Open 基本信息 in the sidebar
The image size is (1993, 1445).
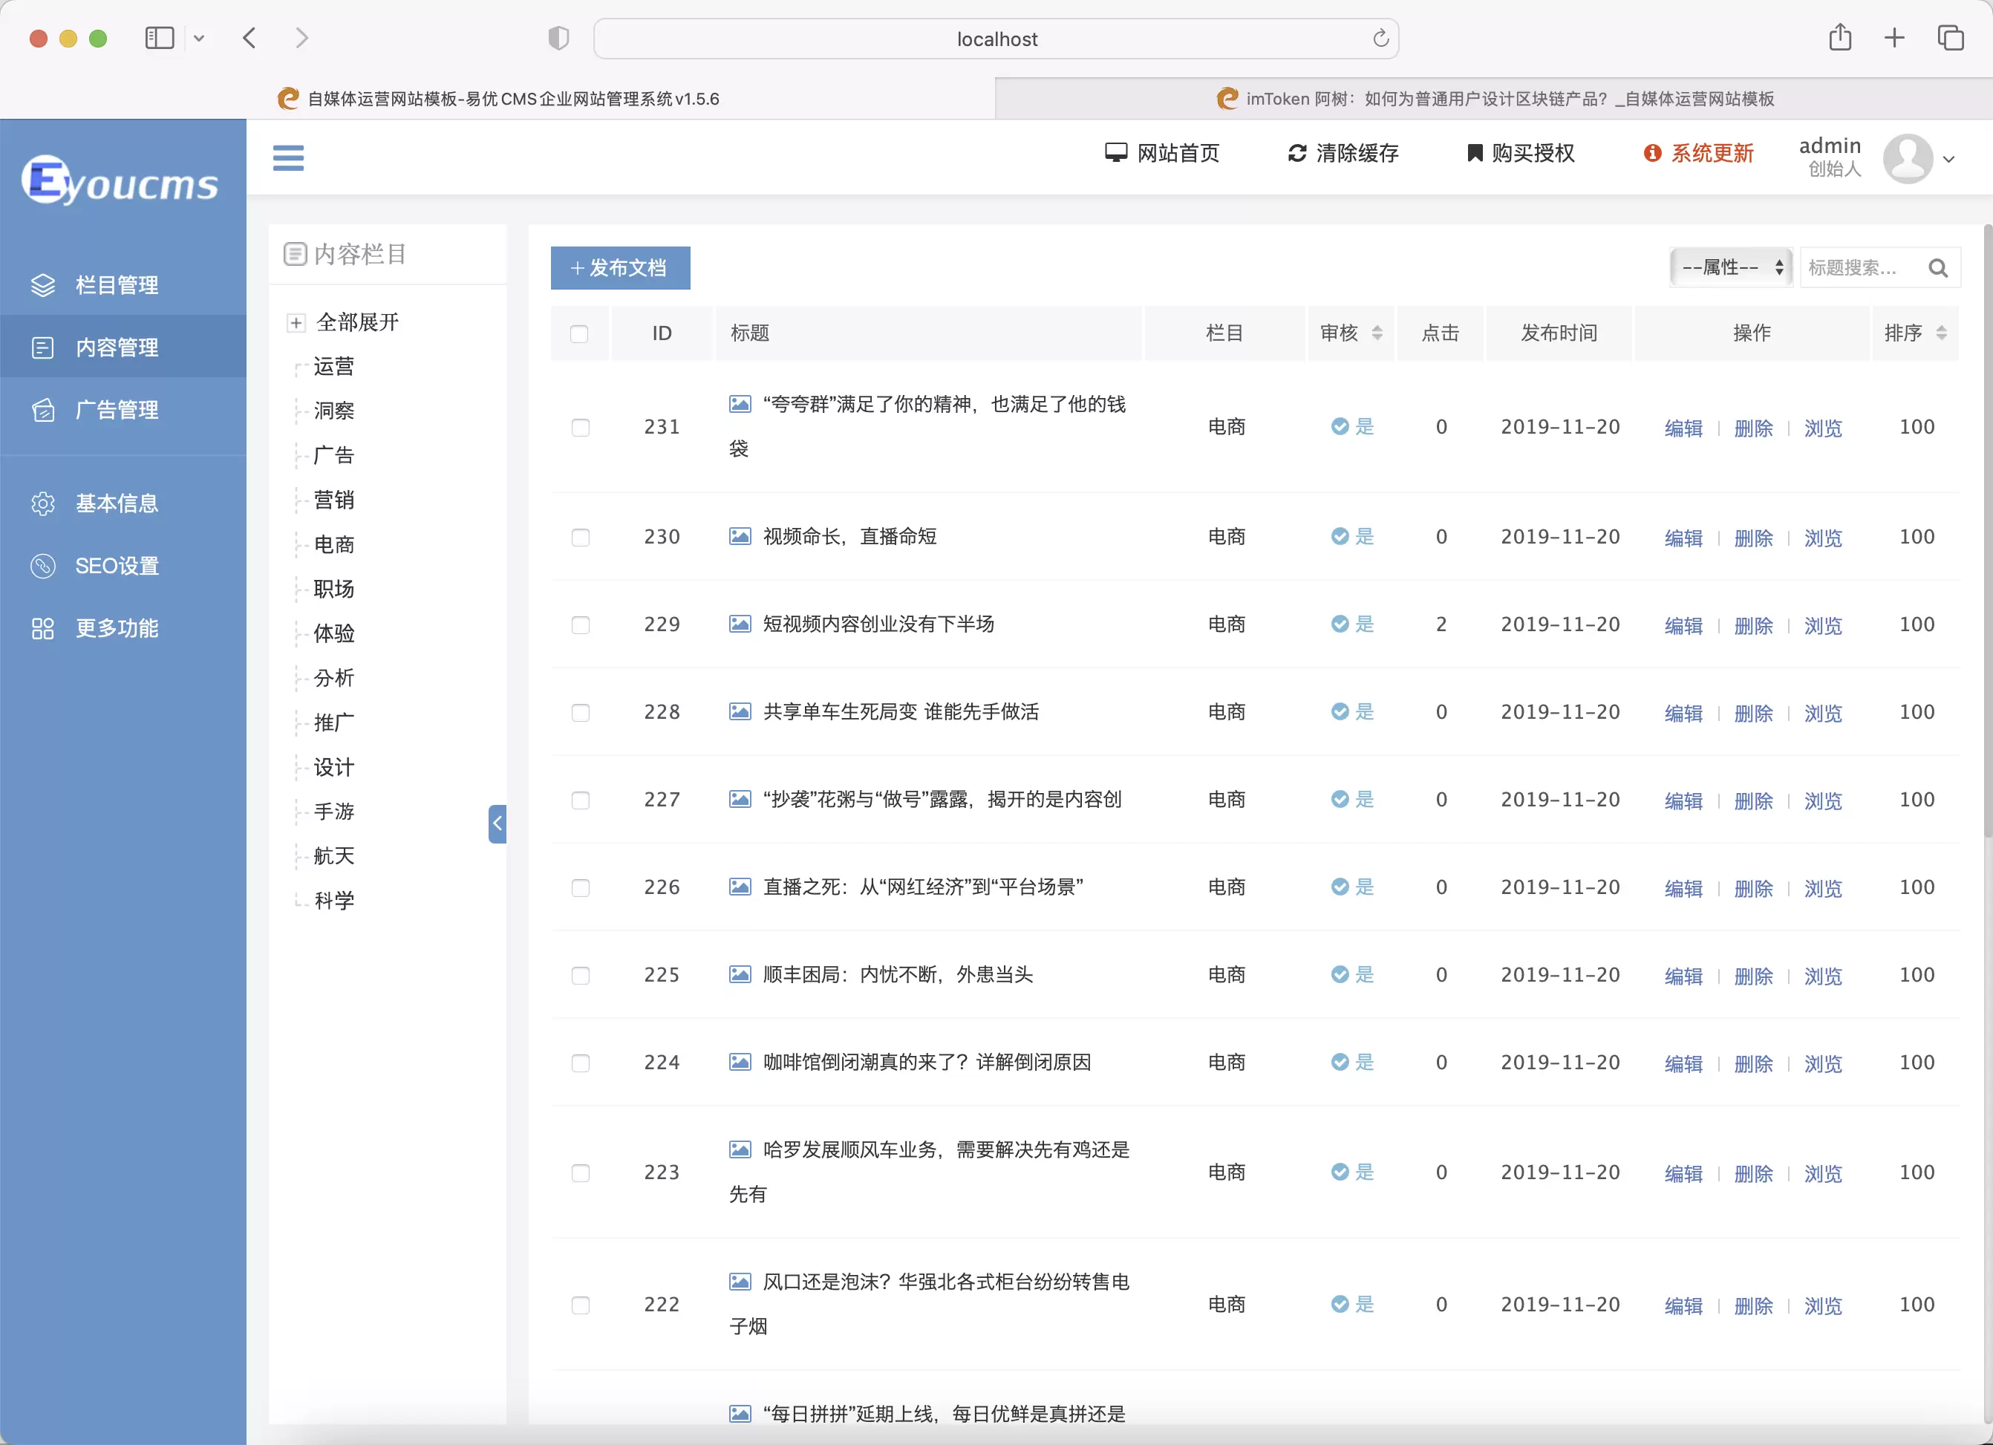pyautogui.click(x=123, y=503)
